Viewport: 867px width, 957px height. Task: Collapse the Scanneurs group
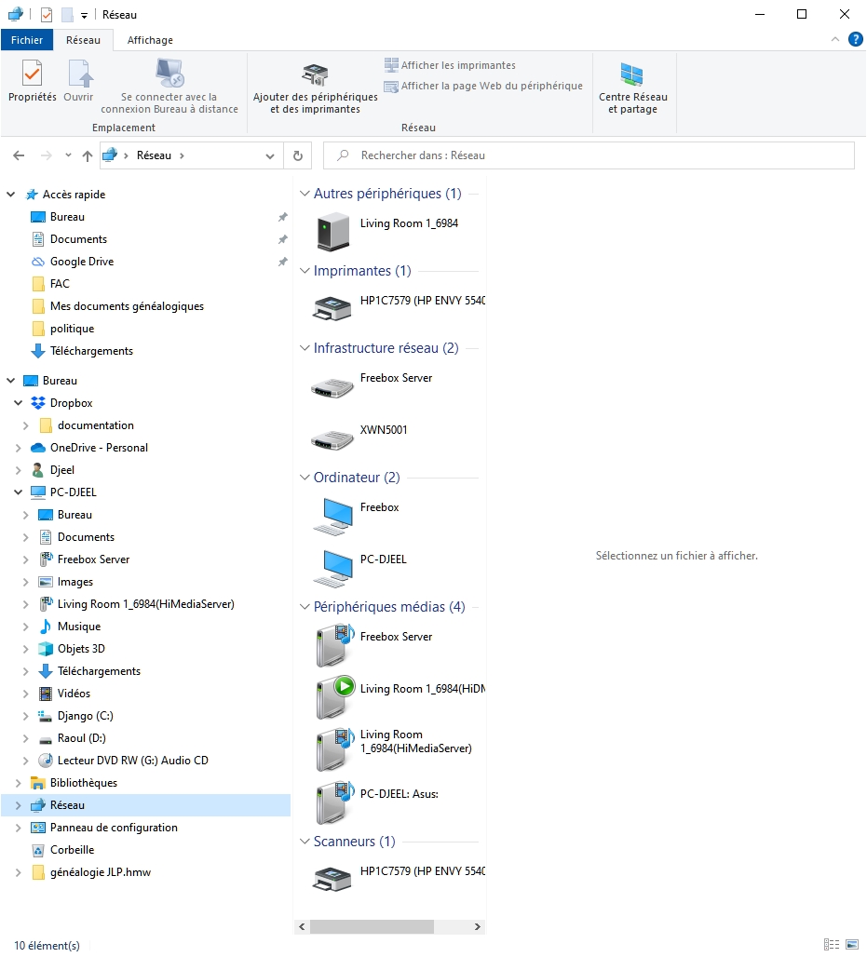(x=305, y=841)
